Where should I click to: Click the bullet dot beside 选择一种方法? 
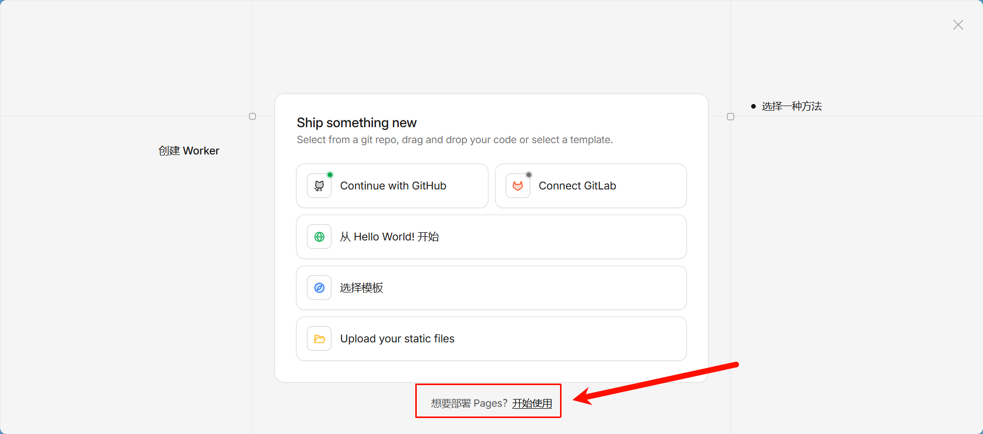(753, 107)
